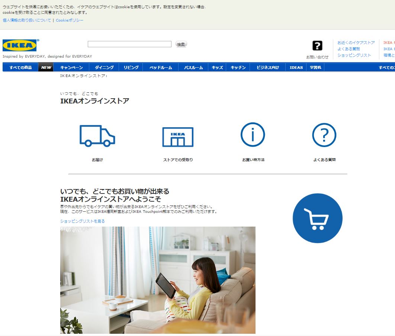The width and height of the screenshot is (395, 336).
Task: Open the Cookieポリシー link
Action: coord(70,20)
